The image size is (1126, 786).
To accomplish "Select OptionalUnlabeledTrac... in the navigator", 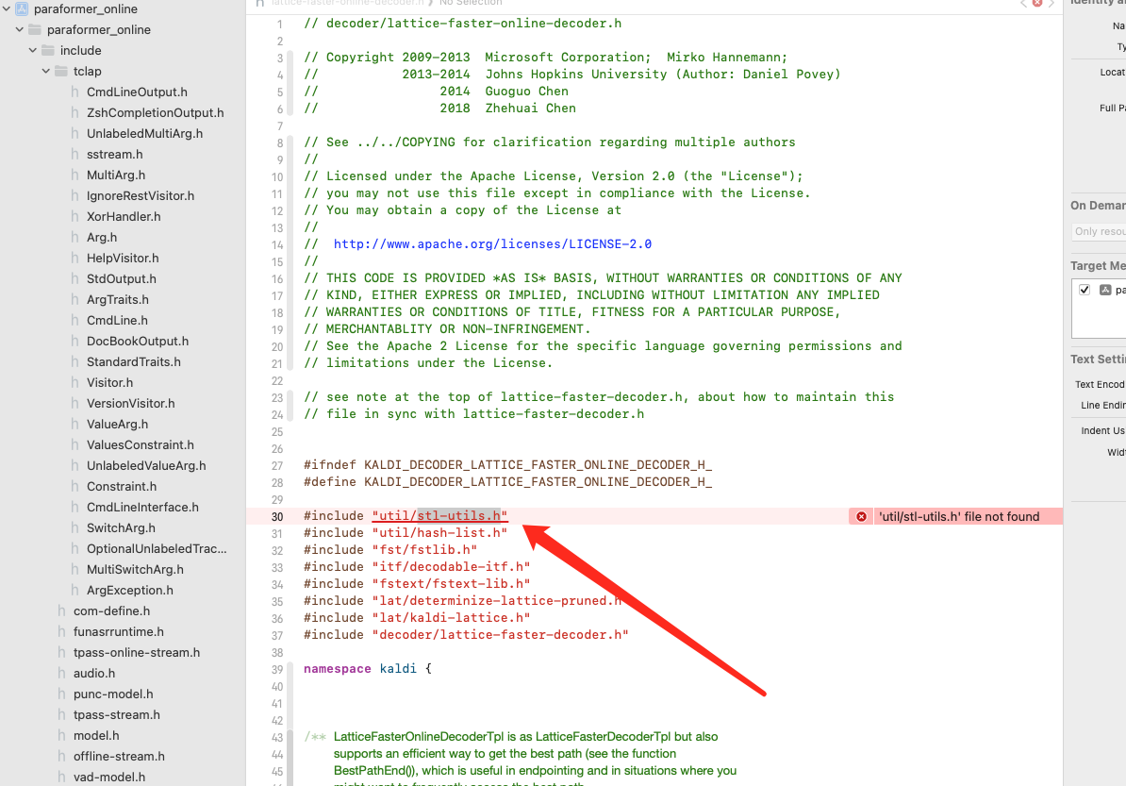I will [157, 549].
